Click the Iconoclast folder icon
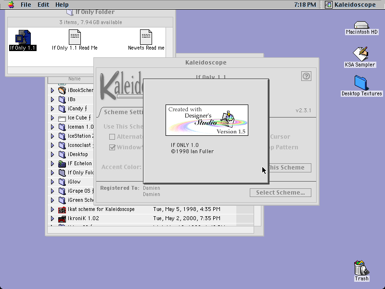 pos(62,145)
